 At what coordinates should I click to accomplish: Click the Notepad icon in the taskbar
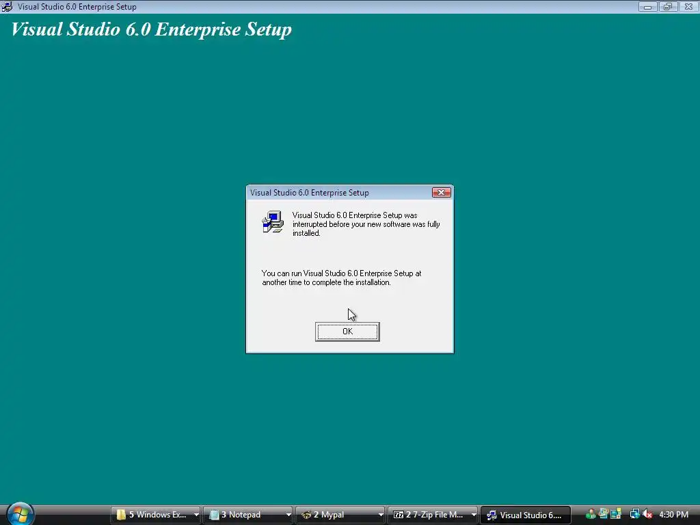214,515
